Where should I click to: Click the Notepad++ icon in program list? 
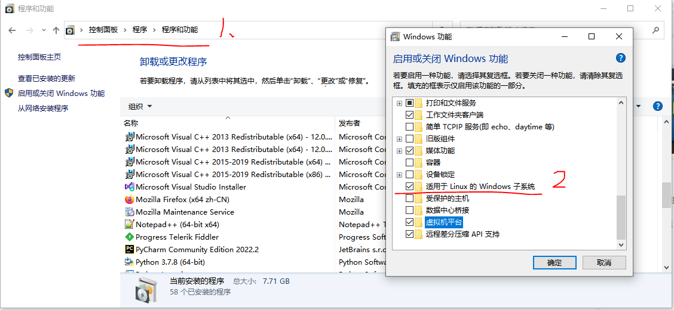point(129,224)
